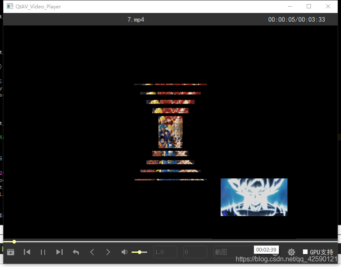Screen dimensions: 341x267
Task: Open settings via the gear icon
Action: click(291, 252)
